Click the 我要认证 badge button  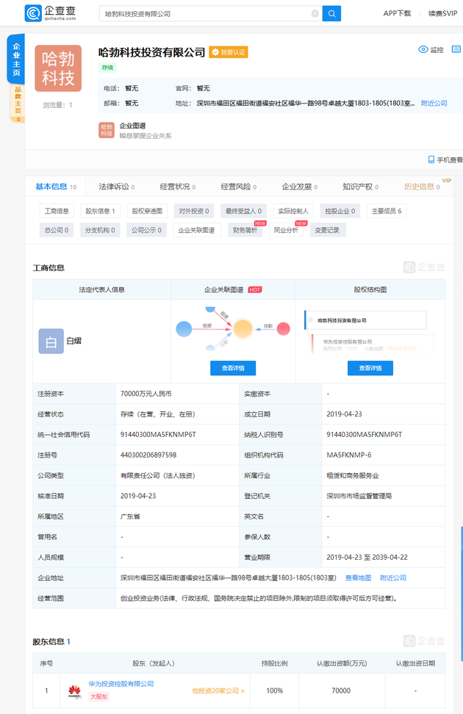tap(229, 52)
